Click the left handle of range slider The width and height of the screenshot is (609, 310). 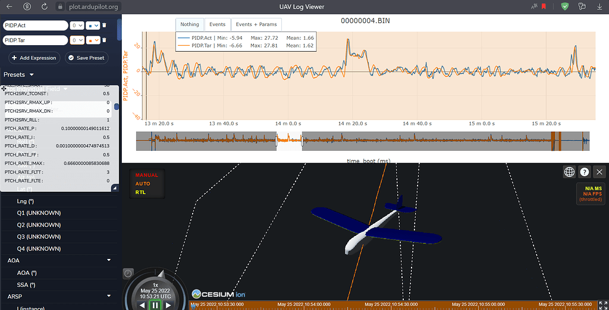point(277,141)
